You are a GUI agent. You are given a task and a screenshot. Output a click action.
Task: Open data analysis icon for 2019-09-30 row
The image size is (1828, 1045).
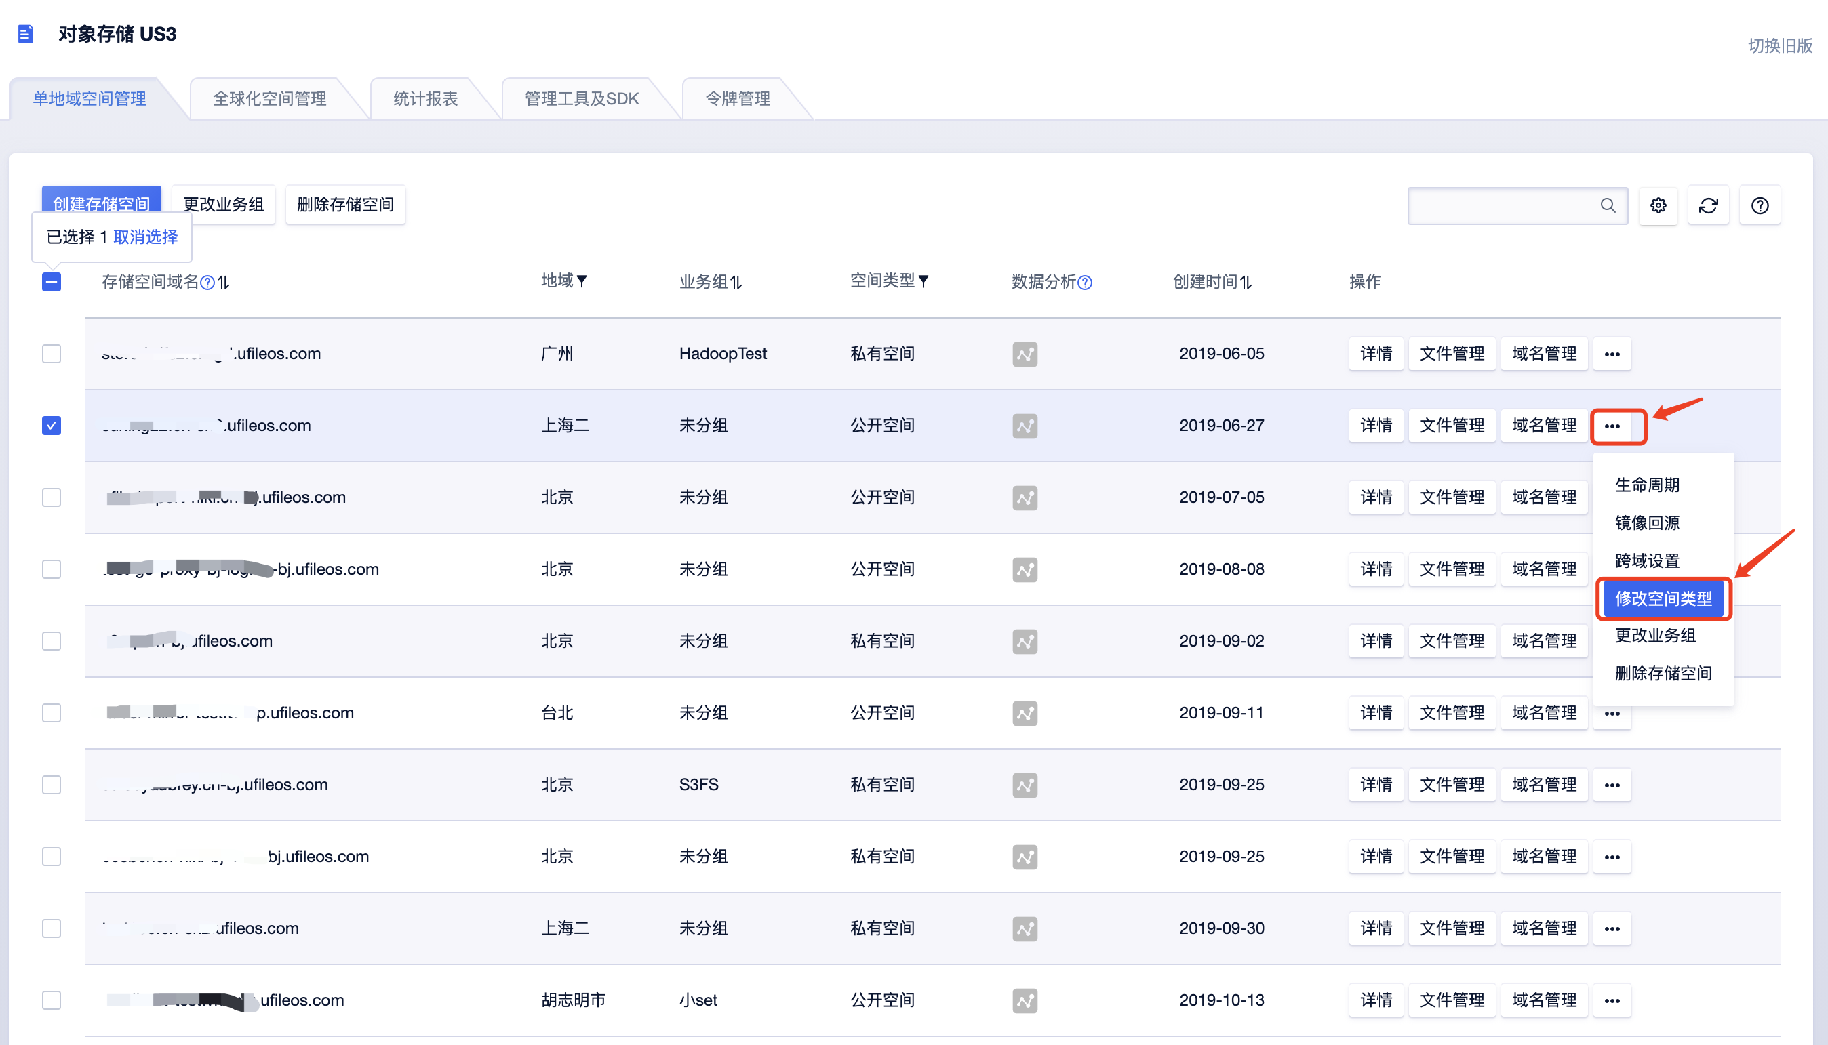point(1025,928)
